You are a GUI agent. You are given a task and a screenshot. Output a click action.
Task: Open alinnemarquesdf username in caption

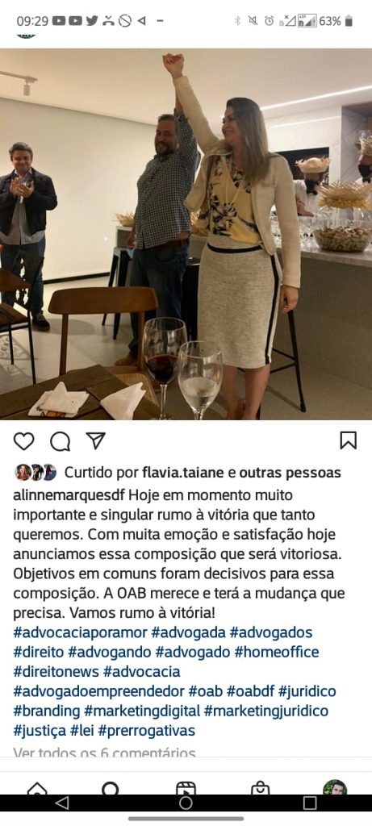pos(69,496)
